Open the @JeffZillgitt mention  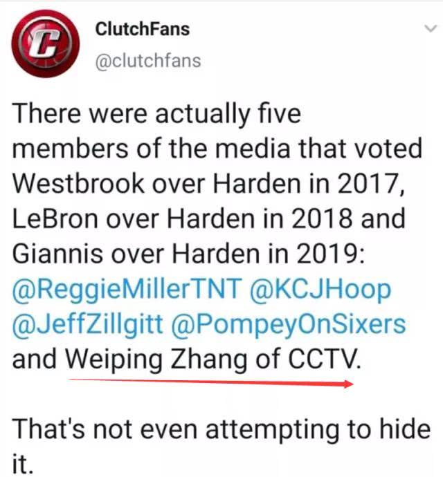(87, 324)
